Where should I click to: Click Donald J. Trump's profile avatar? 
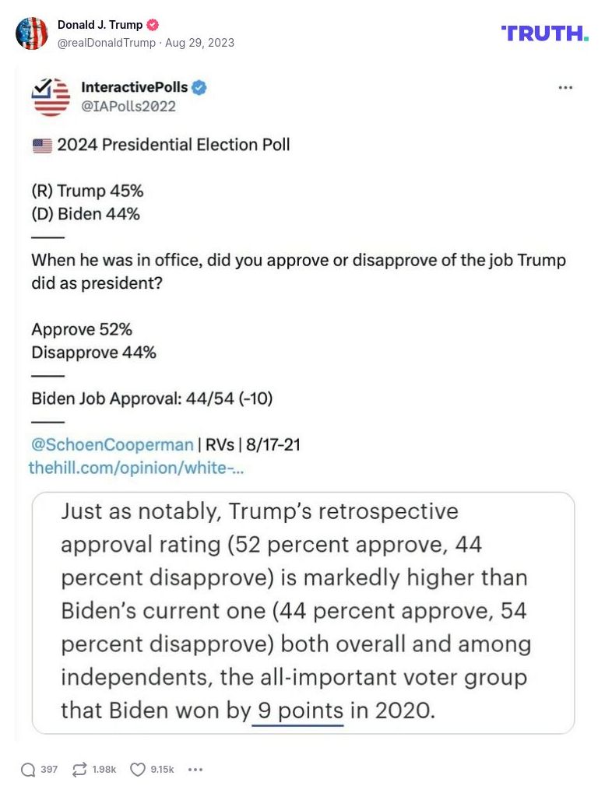click(x=32, y=34)
